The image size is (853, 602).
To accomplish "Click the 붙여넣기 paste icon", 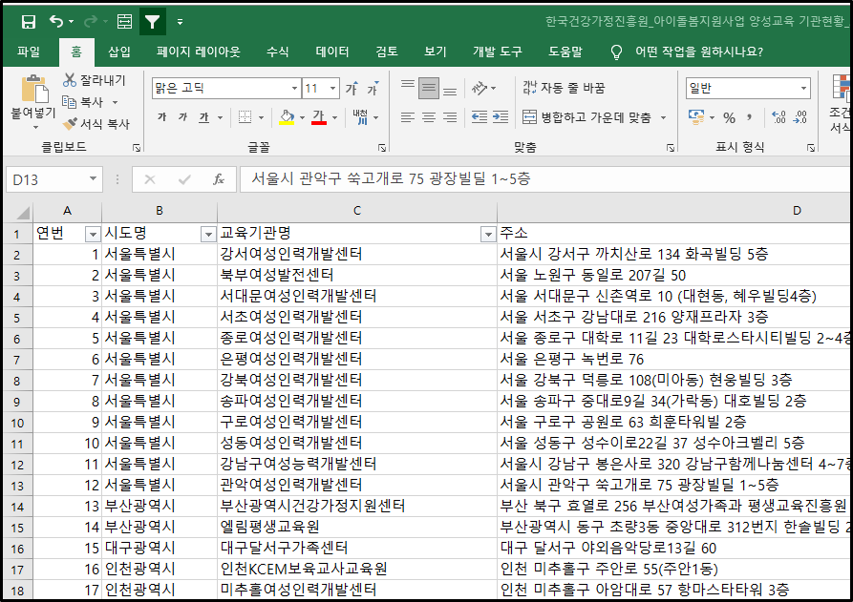I will coord(33,90).
